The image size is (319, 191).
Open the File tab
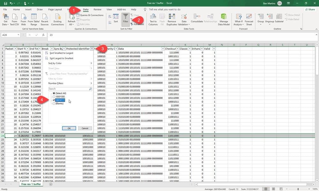click(5, 10)
